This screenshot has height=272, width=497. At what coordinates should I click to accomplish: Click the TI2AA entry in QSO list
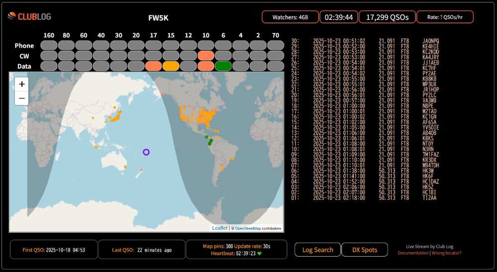point(429,198)
